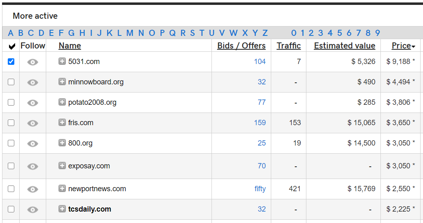Image resolution: width=423 pixels, height=223 pixels.
Task: Click the eye icon next to 800.org
Action: click(33, 144)
